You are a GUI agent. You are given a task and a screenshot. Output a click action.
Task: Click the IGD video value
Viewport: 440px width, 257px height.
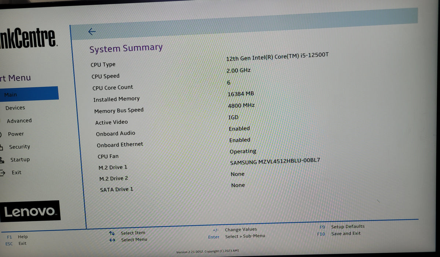233,117
